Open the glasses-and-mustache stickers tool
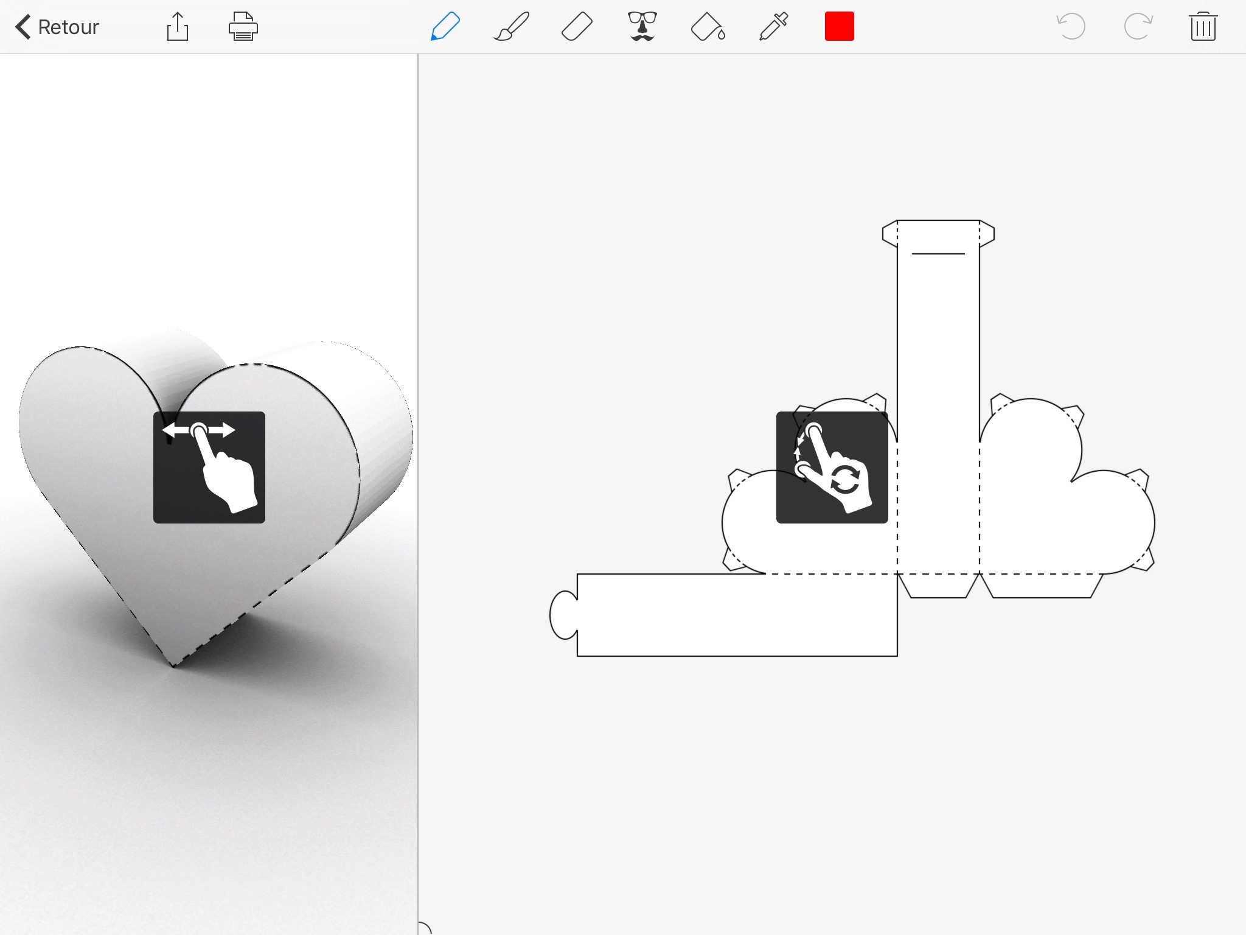 click(642, 27)
